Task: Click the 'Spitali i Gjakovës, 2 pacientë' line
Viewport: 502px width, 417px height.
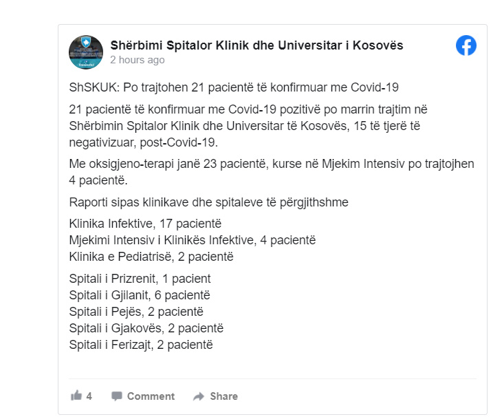Action: pos(146,328)
